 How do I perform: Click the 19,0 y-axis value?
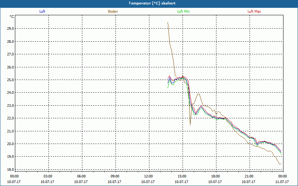(10, 156)
